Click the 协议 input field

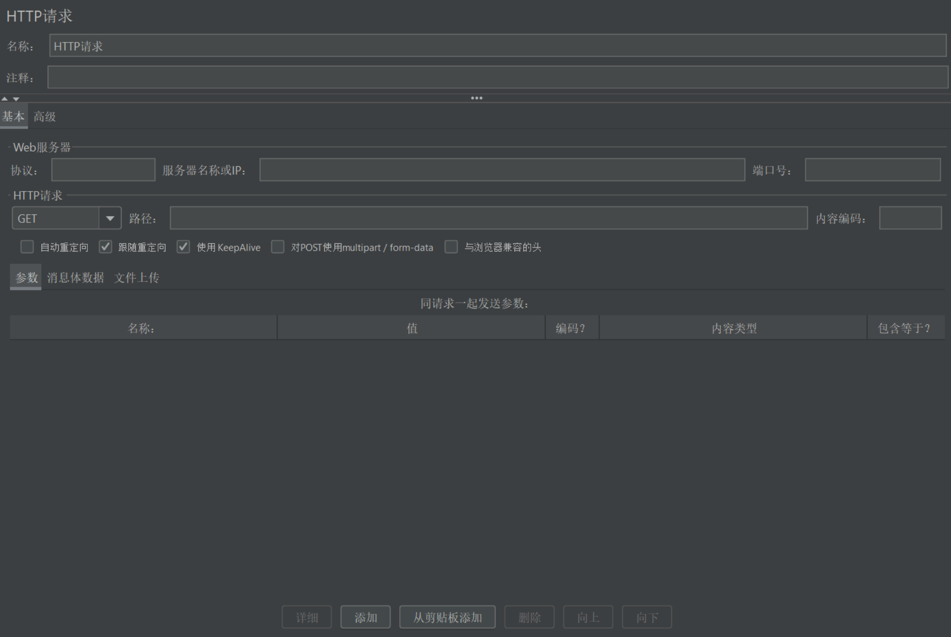(103, 170)
